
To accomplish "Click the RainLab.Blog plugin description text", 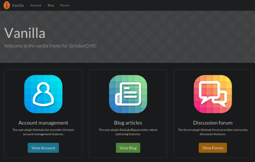I will click(x=128, y=132).
